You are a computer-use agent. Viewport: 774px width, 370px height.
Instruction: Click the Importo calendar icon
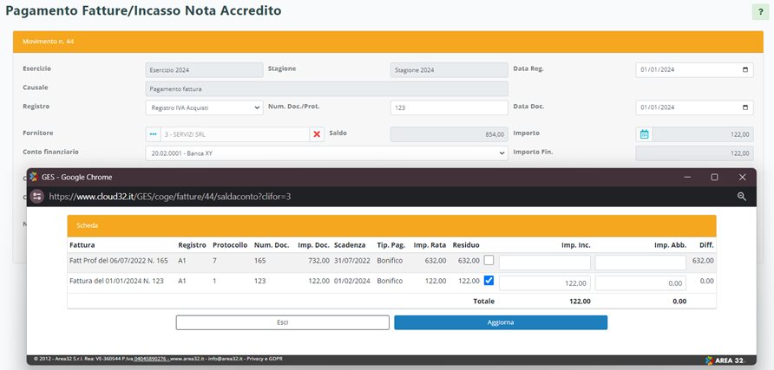coord(644,134)
